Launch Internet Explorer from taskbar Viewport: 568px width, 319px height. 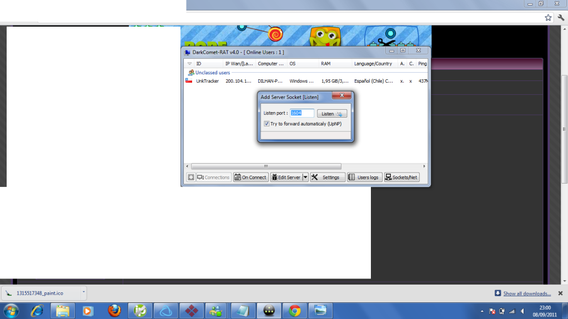[x=37, y=311]
